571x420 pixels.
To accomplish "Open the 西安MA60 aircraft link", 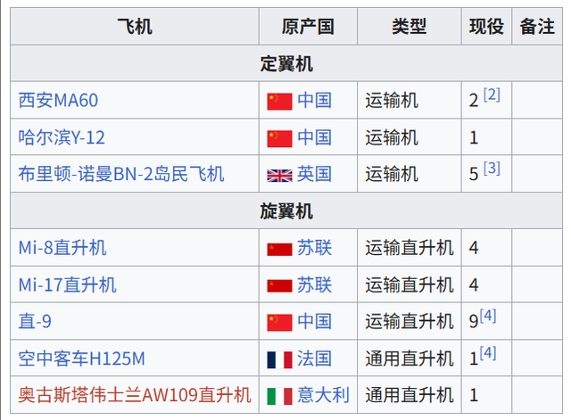I will click(58, 101).
